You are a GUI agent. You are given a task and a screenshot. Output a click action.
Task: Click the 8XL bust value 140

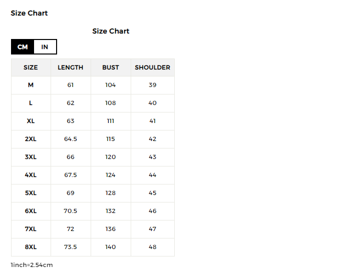[x=111, y=247]
